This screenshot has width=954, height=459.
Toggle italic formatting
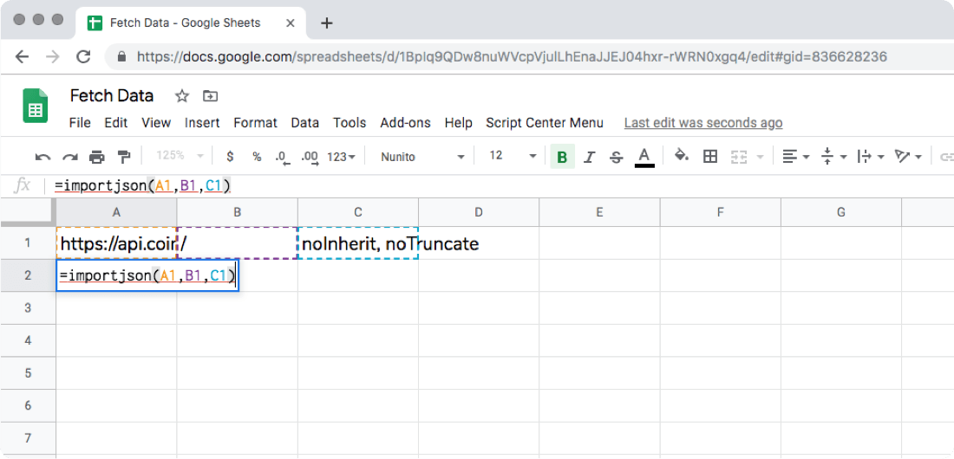click(x=588, y=157)
